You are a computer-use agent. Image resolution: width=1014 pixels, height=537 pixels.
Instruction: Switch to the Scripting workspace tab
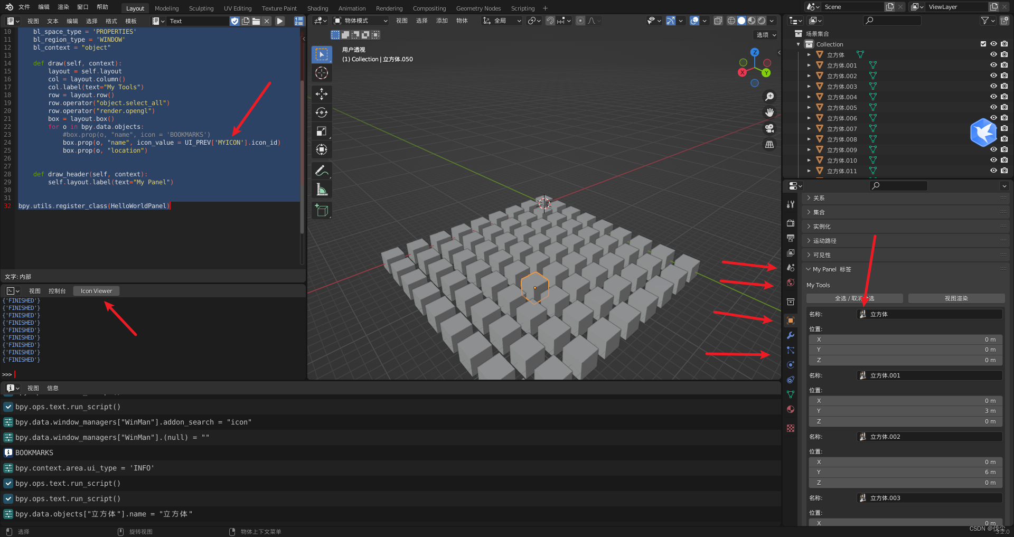tap(523, 8)
